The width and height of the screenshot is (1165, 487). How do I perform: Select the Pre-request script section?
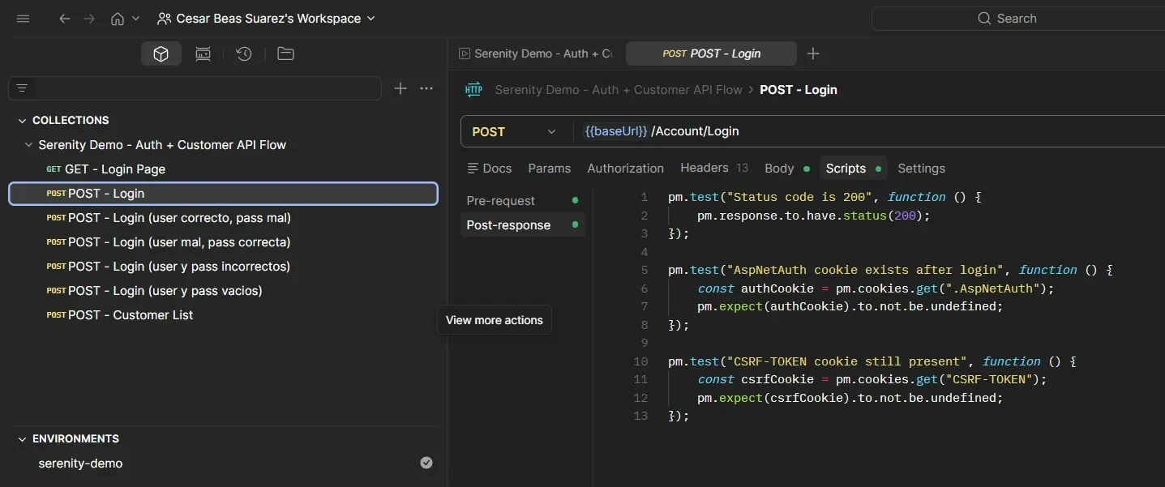click(x=500, y=201)
